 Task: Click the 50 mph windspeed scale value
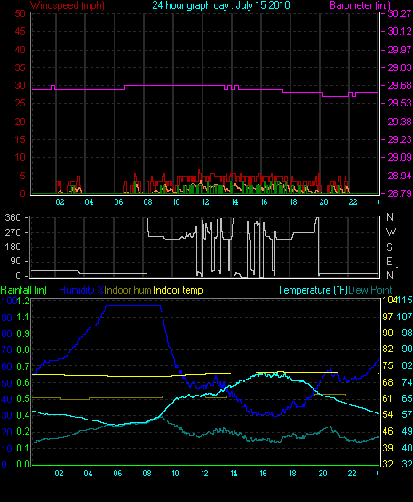coord(20,13)
